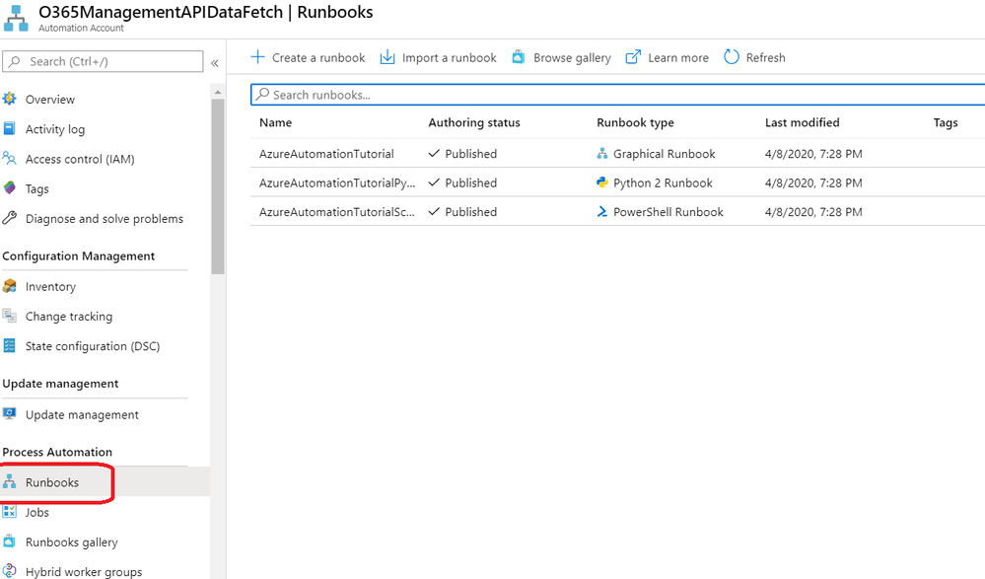Sort by Runbook type column header
This screenshot has width=985, height=579.
click(635, 122)
